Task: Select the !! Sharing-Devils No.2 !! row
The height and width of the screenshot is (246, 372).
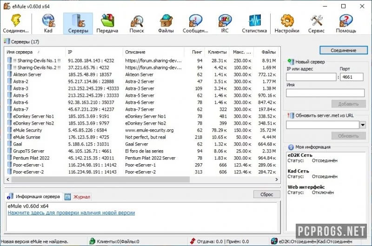Action: [142, 67]
